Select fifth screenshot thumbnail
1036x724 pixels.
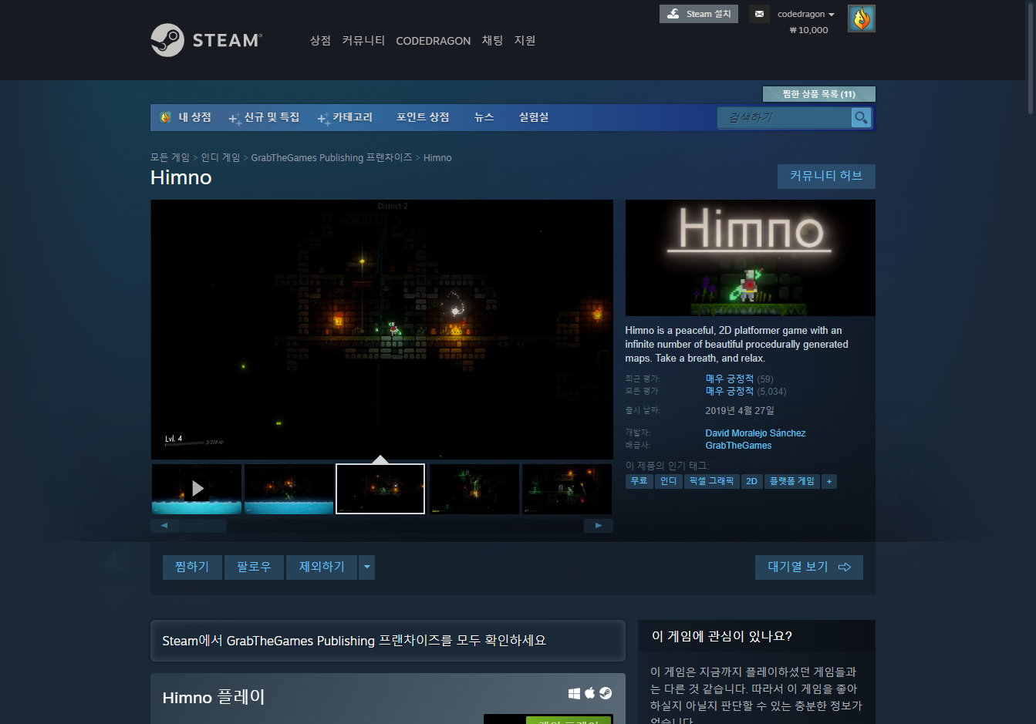tap(567, 489)
